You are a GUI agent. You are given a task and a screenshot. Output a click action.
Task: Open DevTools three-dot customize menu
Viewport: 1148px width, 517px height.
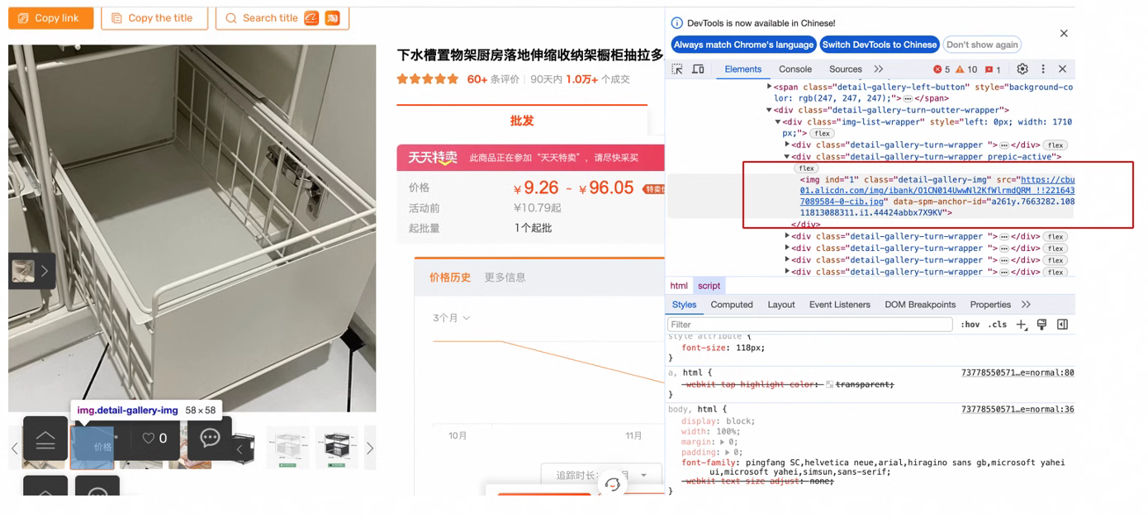1043,69
